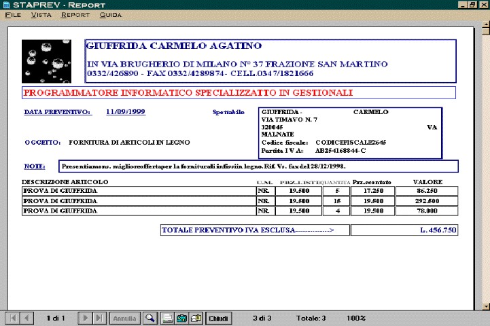This screenshot has height=326, width=490.
Task: Go to first page of report
Action: 12,318
